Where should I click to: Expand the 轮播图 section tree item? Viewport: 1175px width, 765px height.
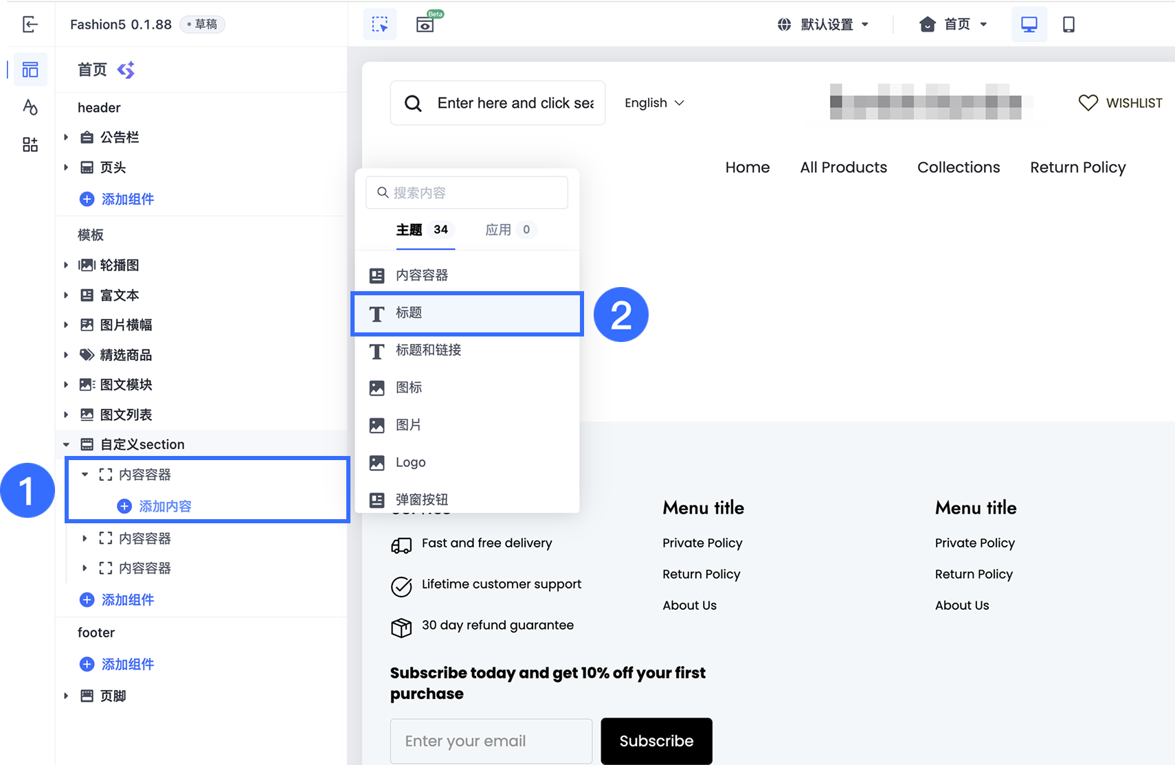[x=66, y=265]
